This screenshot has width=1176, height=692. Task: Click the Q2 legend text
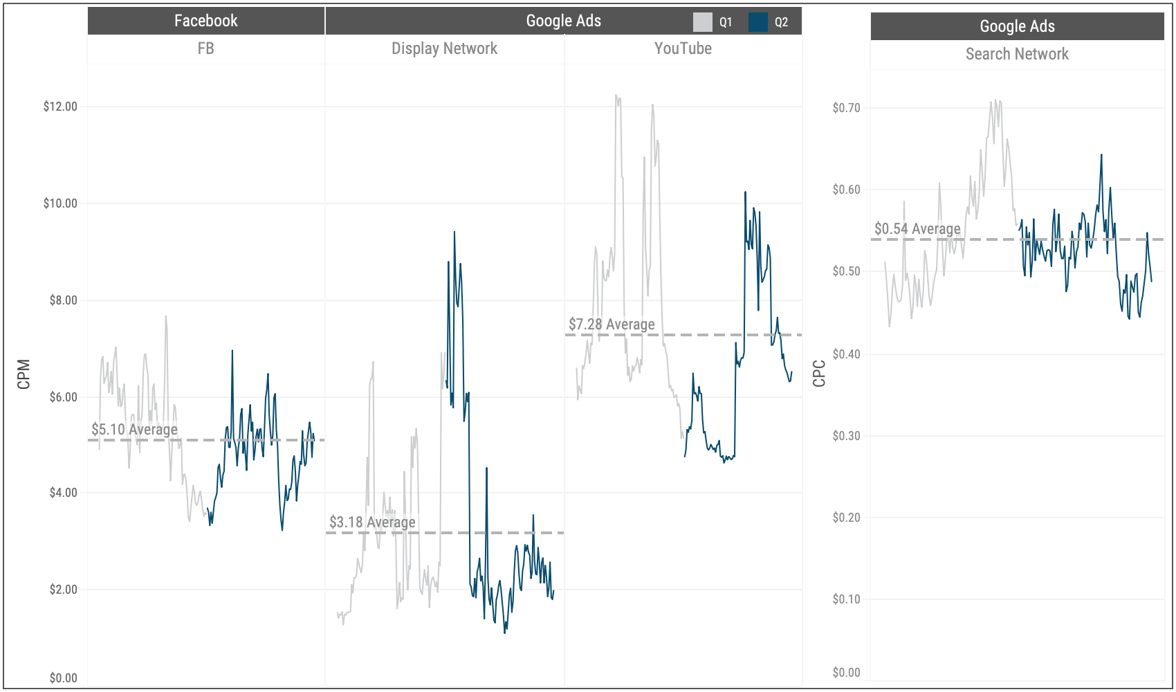781,22
